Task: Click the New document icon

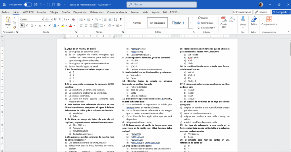Action: point(54,5)
